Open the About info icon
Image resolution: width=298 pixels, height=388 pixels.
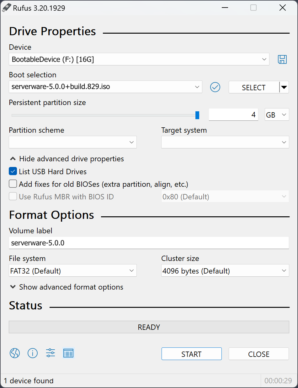pyautogui.click(x=33, y=353)
